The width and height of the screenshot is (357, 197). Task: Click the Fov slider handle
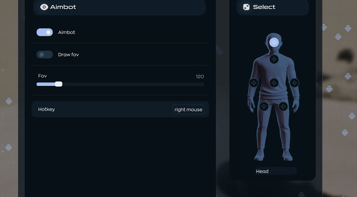click(x=59, y=84)
